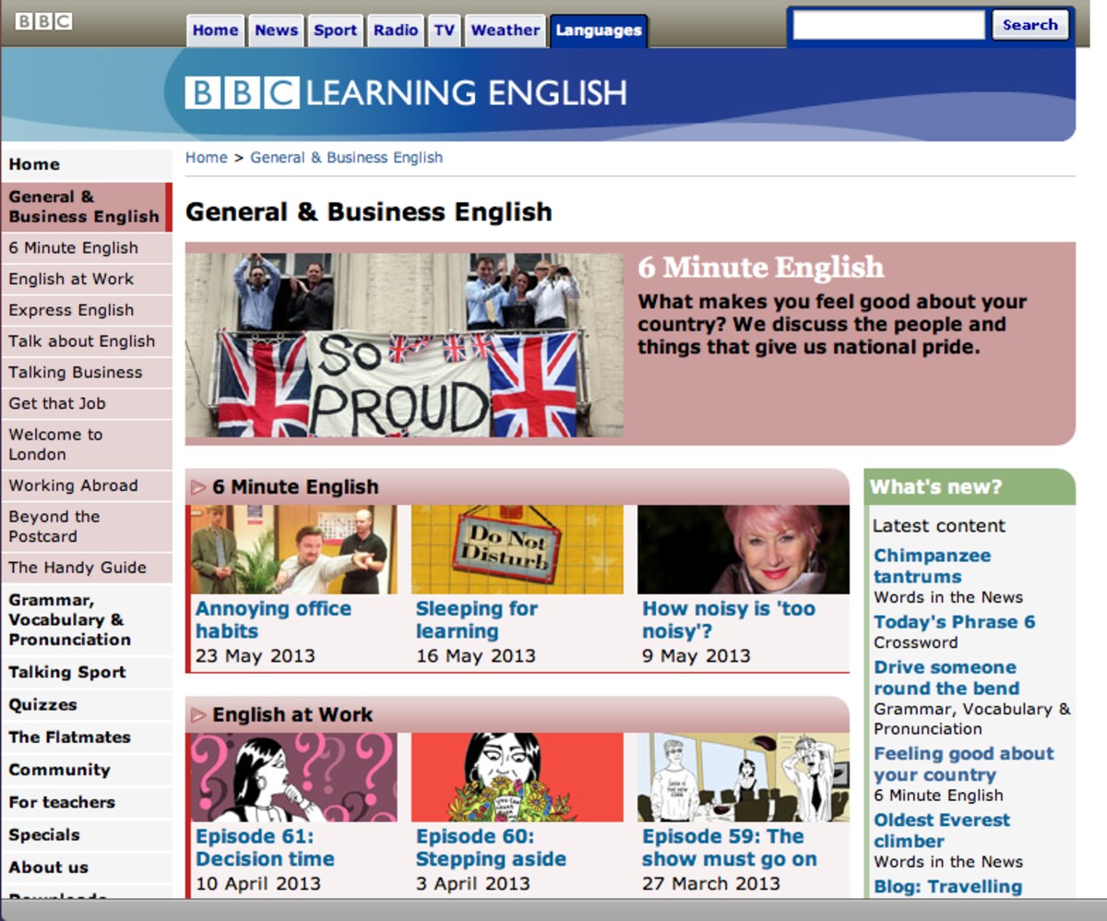Click the Episode 59 office cartoon thumbnail
Screen dimensions: 1107x921
pos(744,777)
